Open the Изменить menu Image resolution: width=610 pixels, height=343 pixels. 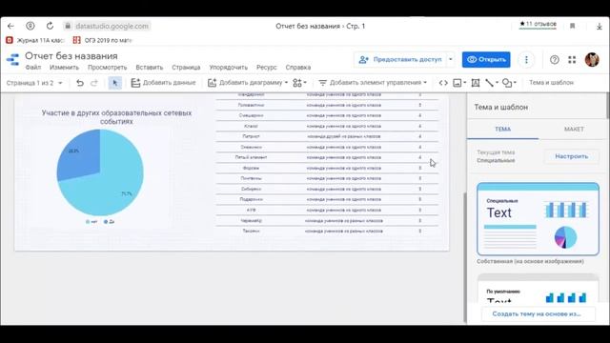click(64, 68)
